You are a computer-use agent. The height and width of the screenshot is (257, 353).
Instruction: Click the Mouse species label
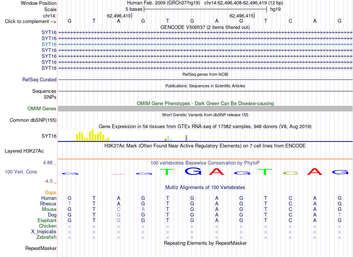[49, 209]
